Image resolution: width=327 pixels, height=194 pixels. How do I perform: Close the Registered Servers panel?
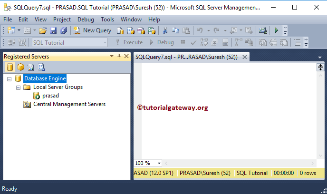(126, 56)
